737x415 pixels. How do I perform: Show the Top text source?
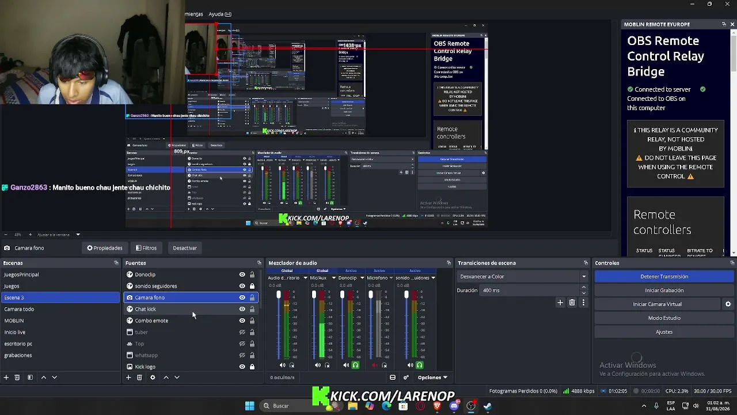coord(242,344)
